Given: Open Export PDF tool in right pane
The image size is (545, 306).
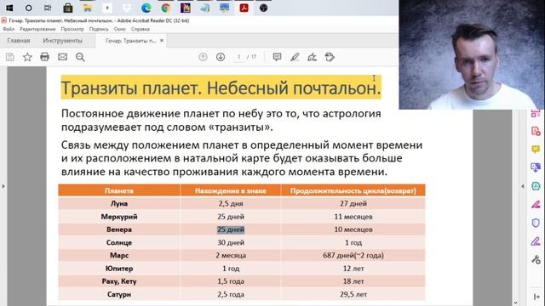Looking at the screenshot, I should click(x=536, y=167).
